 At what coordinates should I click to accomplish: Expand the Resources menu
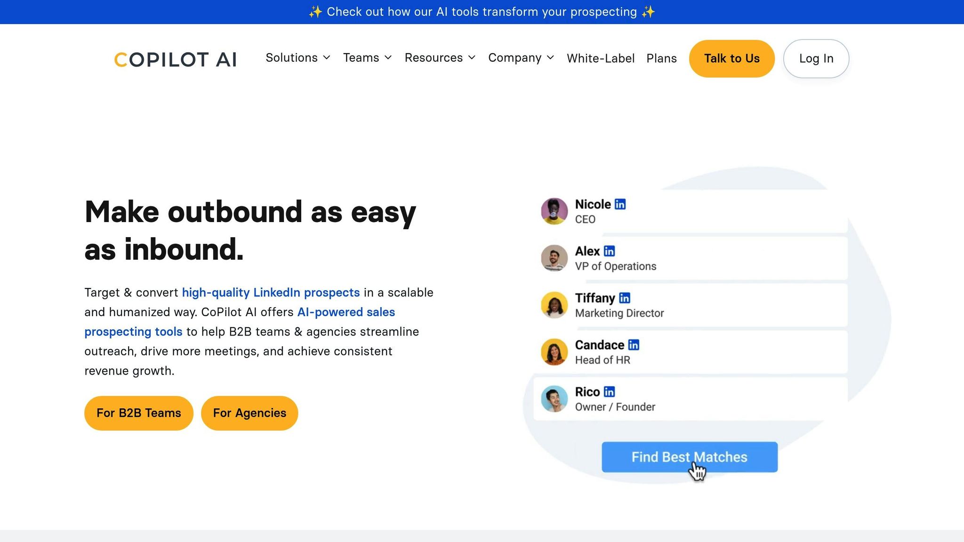coord(440,58)
